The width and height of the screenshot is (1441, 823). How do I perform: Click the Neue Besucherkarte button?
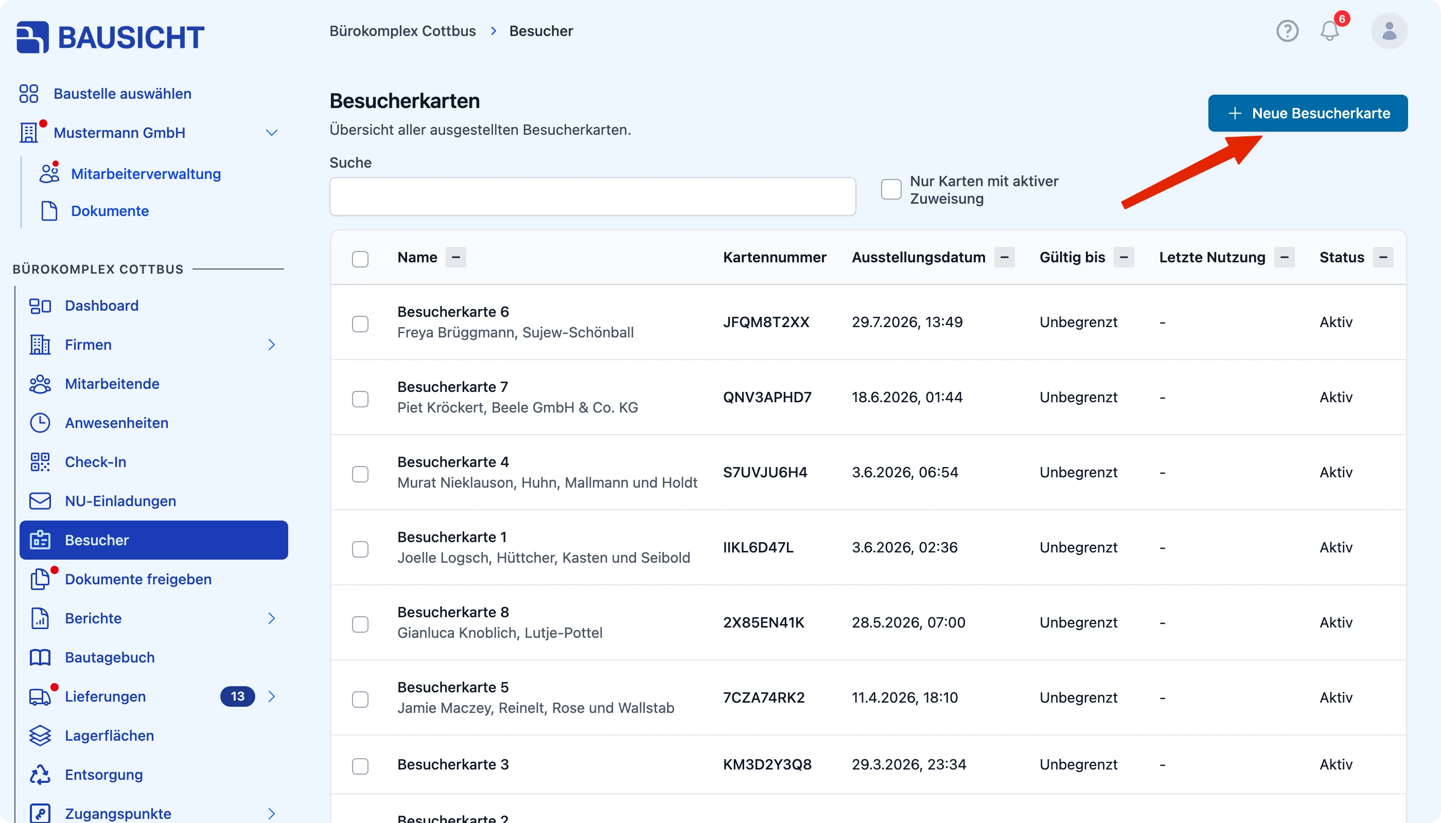[x=1308, y=113]
